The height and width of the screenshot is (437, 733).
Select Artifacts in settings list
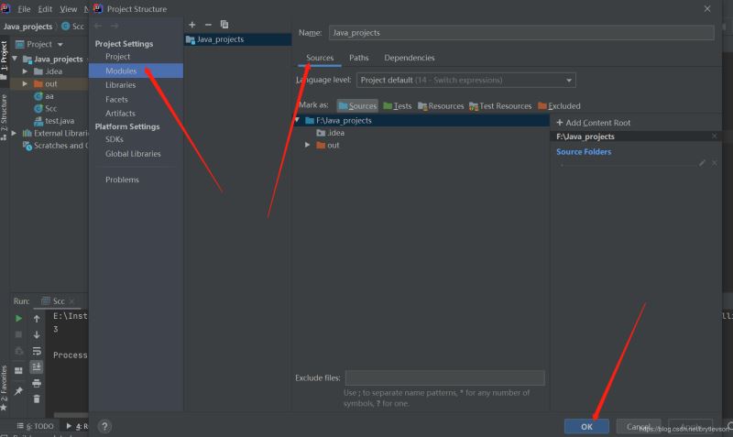120,113
